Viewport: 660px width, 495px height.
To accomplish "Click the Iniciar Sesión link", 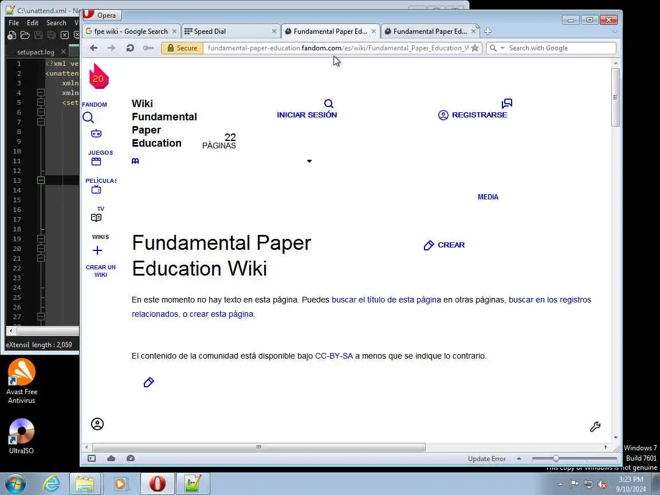I will (307, 115).
